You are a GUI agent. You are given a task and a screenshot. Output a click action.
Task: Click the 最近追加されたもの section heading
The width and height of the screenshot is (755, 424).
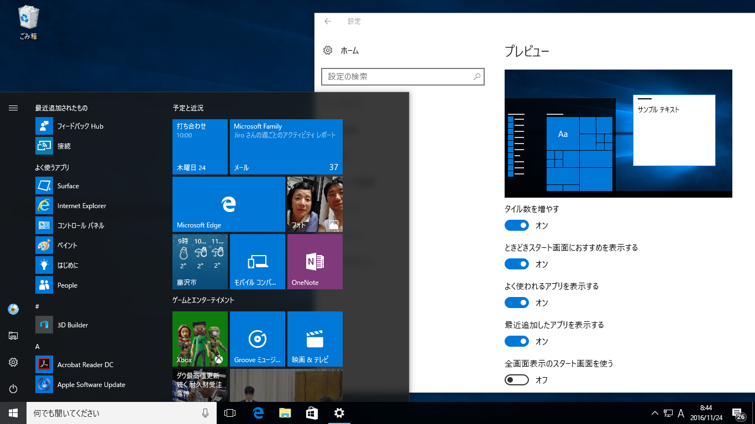point(61,108)
